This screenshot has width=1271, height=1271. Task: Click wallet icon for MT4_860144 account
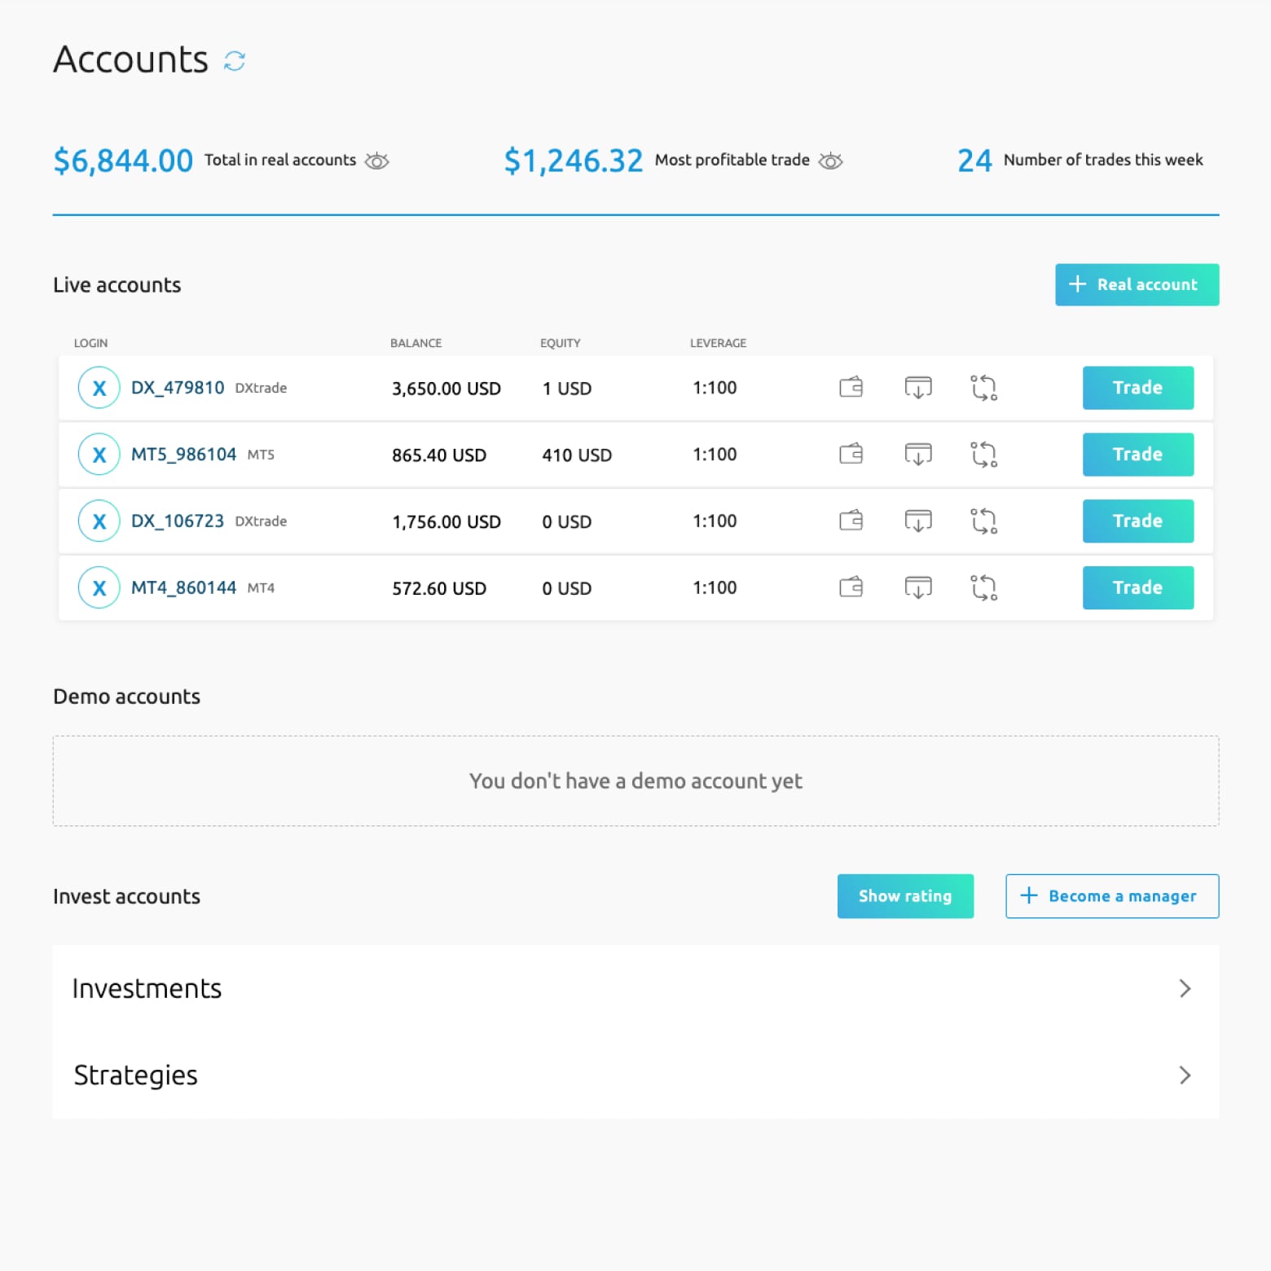coord(851,587)
